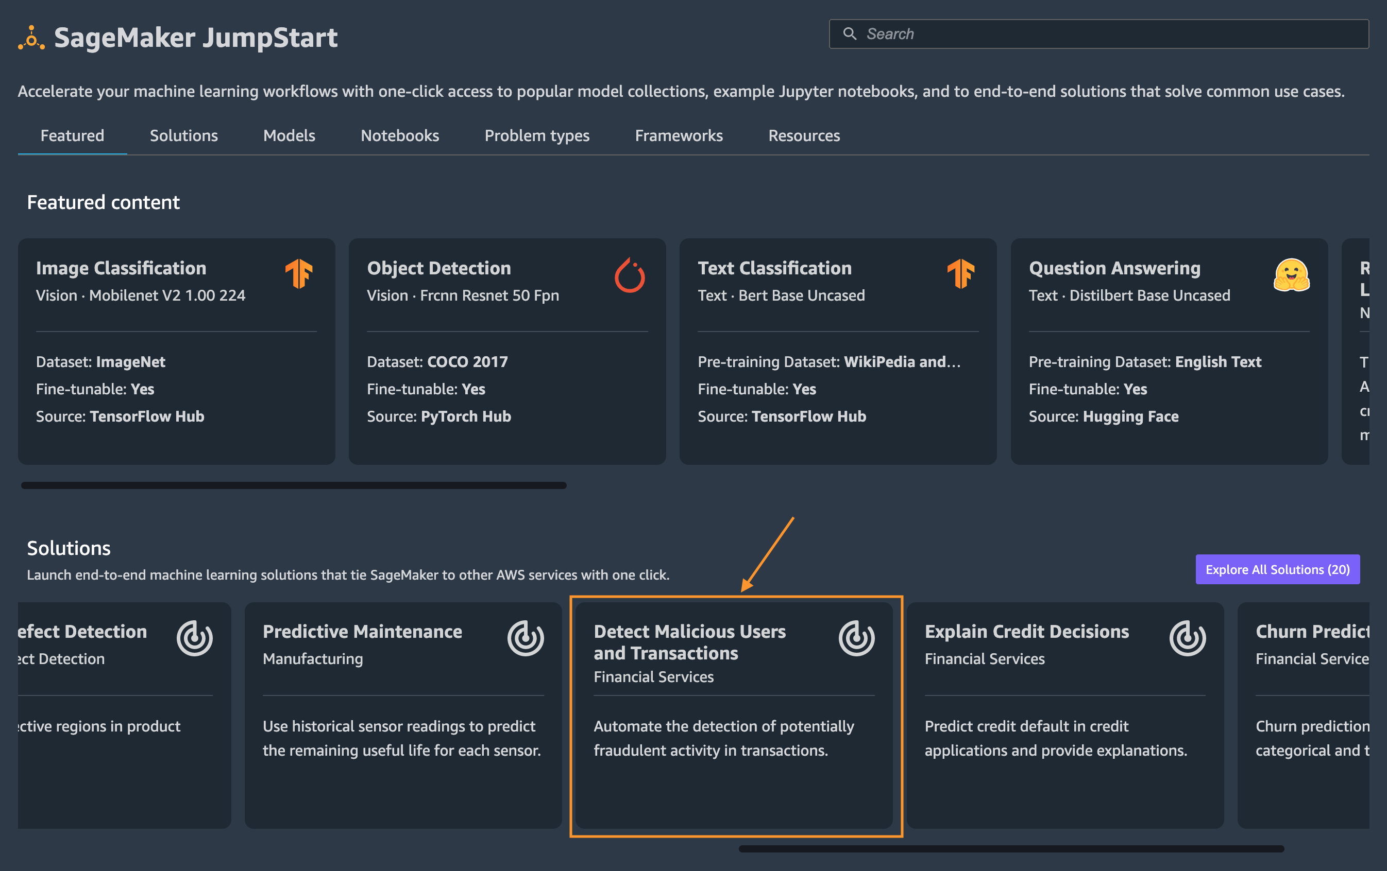Open the Frameworks tab

679,135
